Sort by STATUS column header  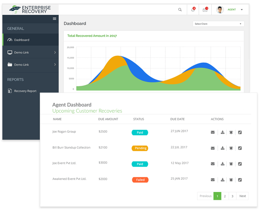tap(138, 119)
